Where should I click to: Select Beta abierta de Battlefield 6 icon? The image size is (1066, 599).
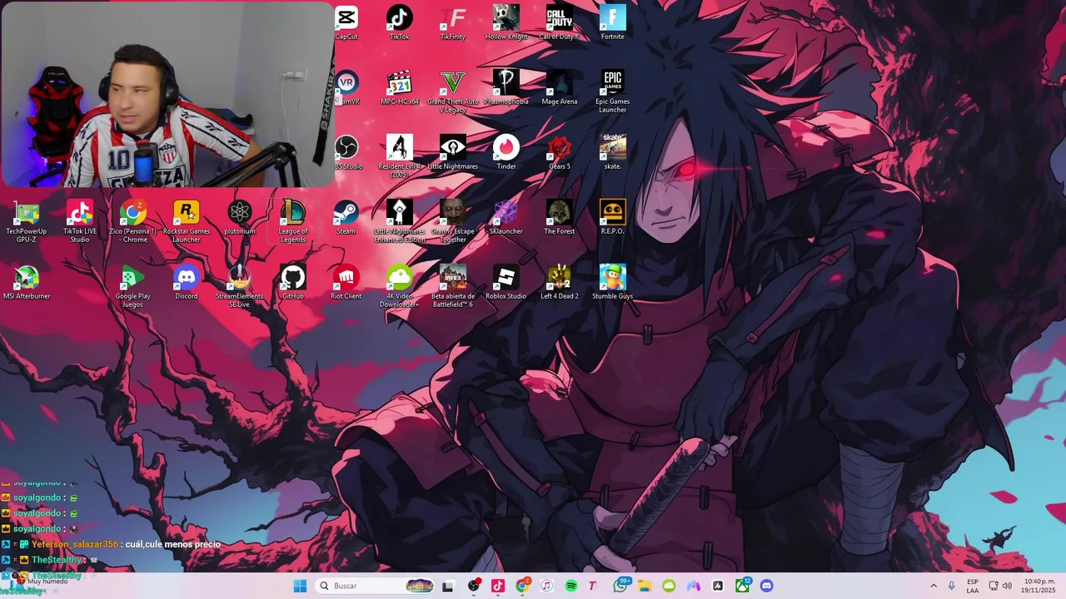point(453,286)
